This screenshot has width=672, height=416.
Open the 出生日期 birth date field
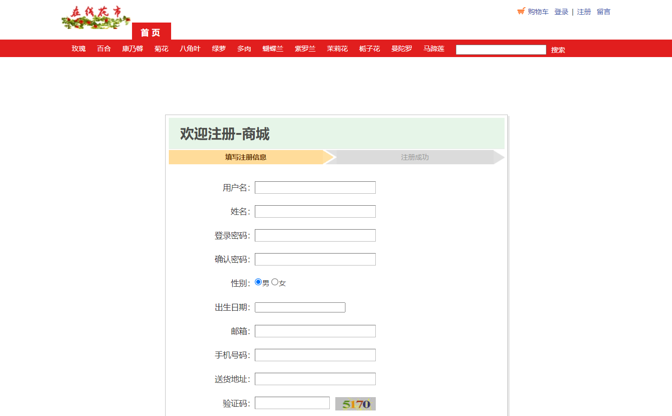coord(300,307)
